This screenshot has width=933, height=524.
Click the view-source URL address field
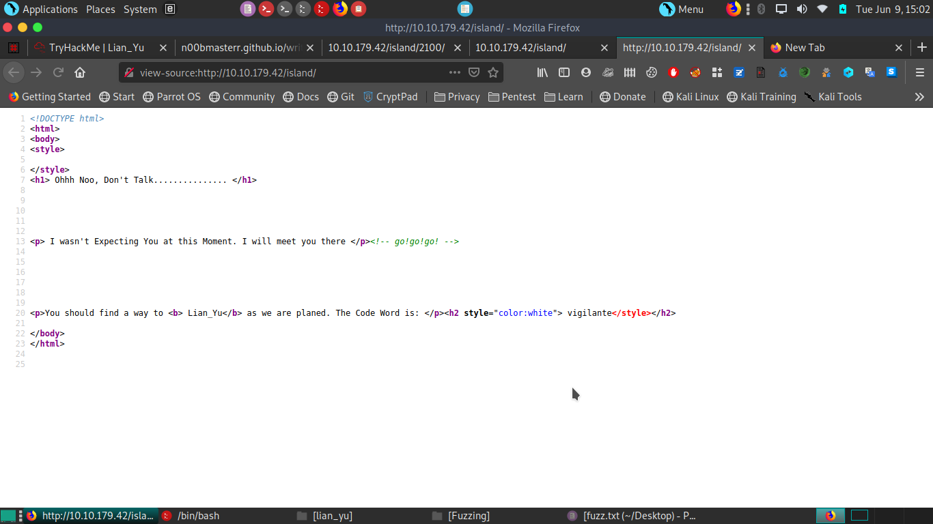point(287,72)
